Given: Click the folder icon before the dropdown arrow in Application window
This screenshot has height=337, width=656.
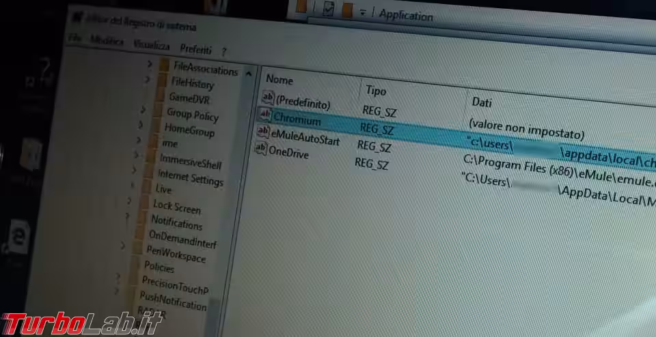Looking at the screenshot, I should point(347,10).
